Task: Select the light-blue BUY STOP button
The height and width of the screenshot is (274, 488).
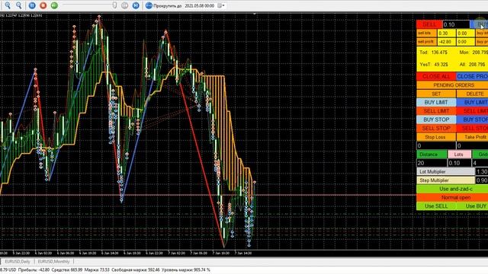Action: (436, 119)
